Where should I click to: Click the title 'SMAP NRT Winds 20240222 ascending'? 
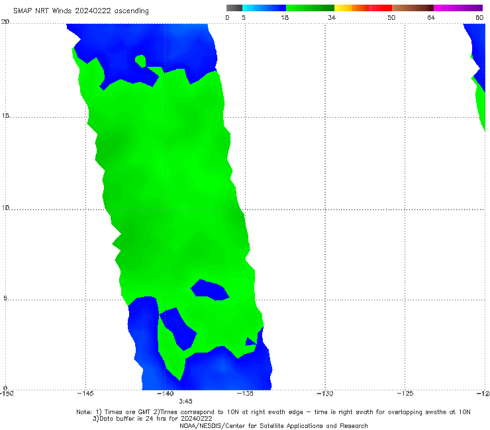pos(81,11)
